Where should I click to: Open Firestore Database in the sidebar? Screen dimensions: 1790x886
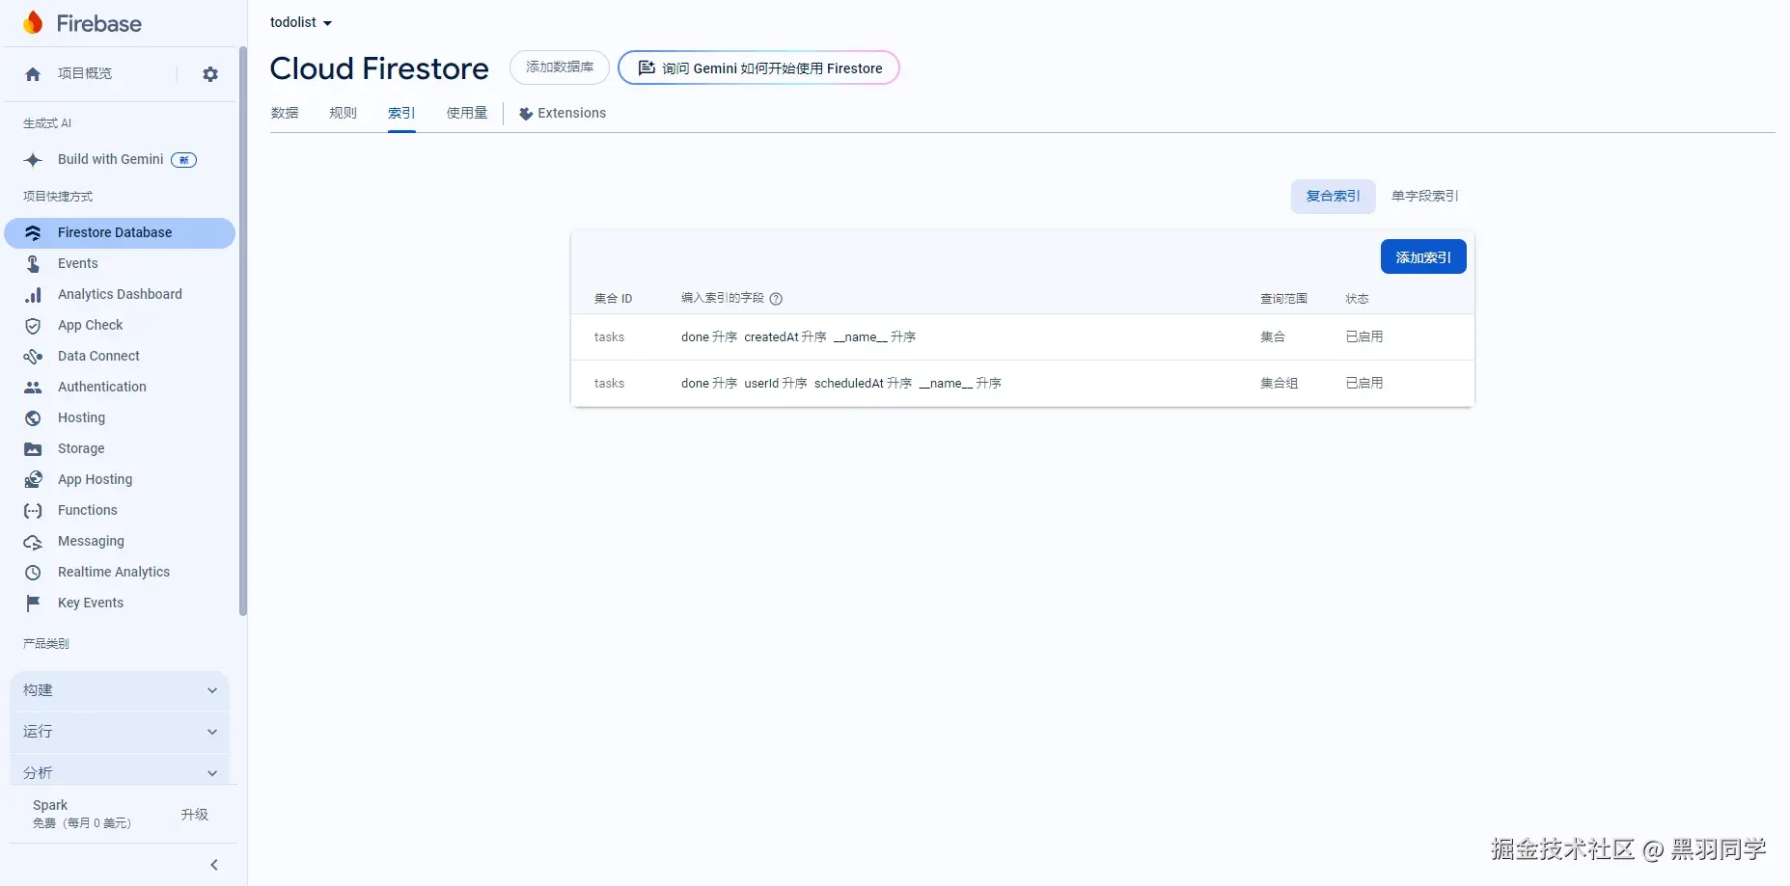pos(120,233)
